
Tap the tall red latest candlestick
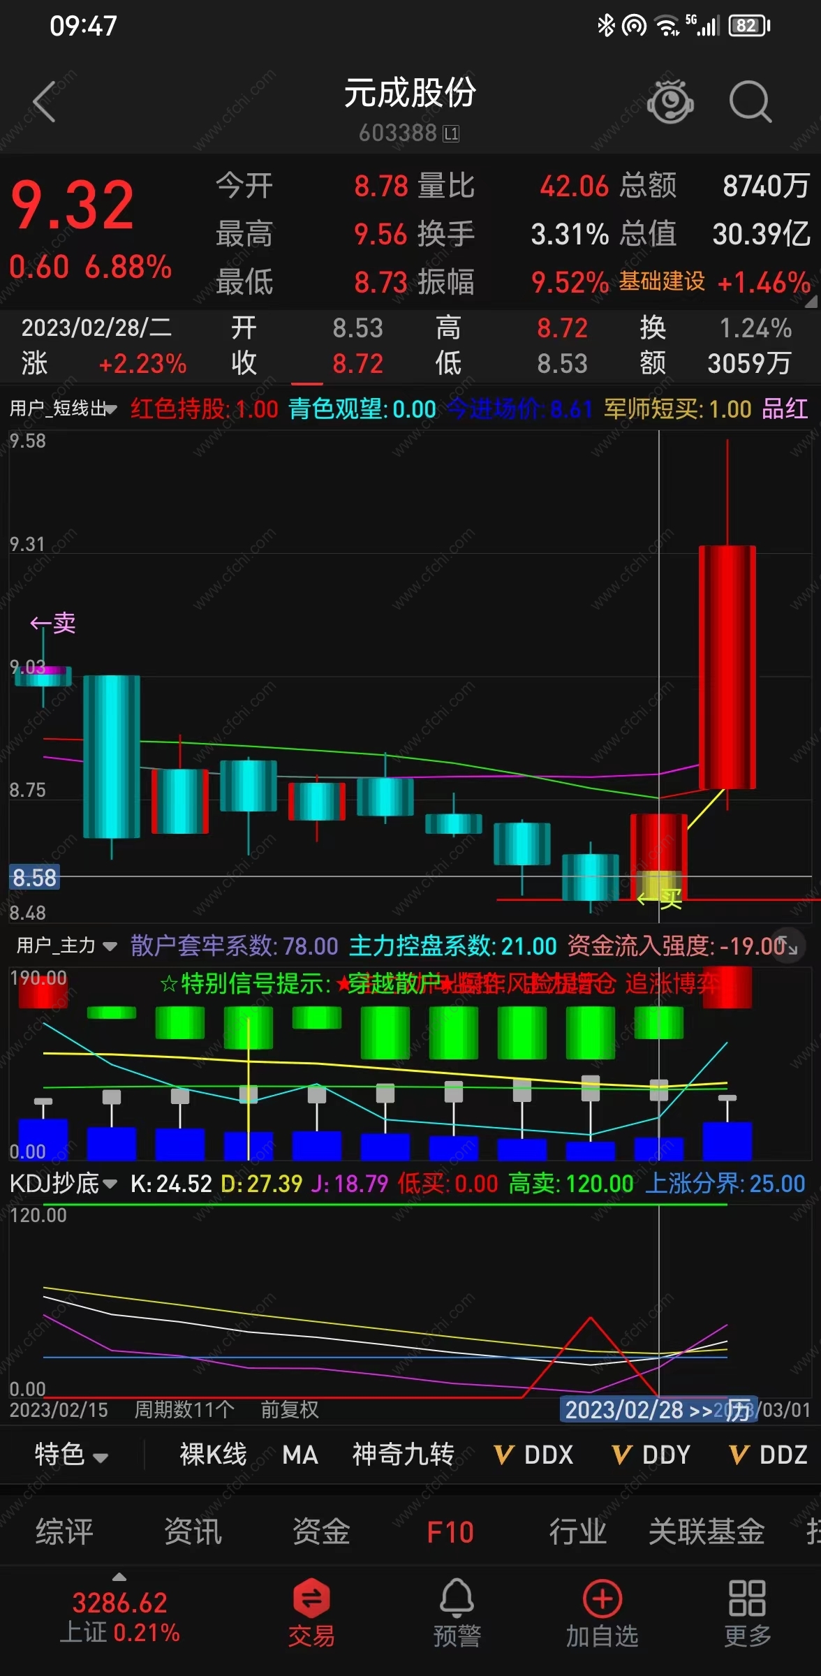(x=727, y=668)
